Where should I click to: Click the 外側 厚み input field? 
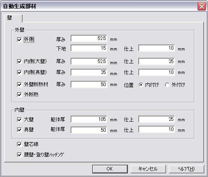pos(89,38)
